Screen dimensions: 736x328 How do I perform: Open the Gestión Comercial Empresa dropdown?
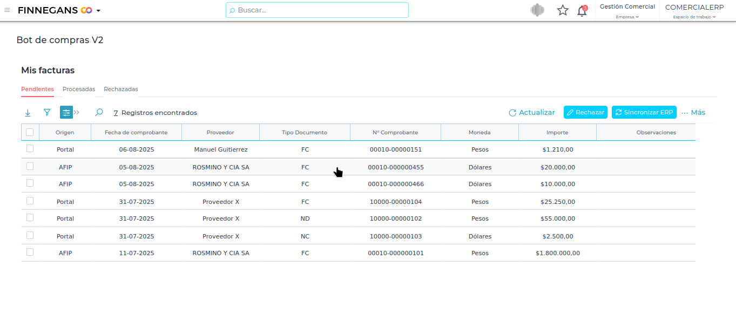(x=627, y=11)
